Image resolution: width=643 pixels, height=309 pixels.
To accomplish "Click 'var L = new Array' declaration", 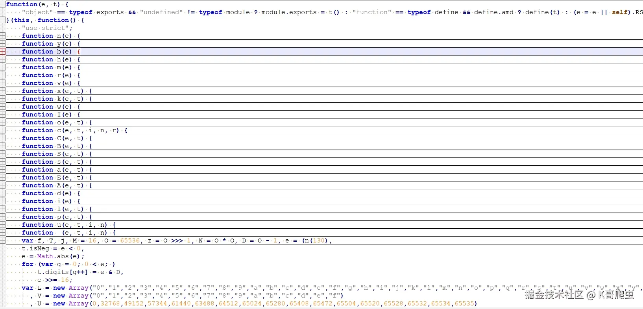I will tap(55, 288).
